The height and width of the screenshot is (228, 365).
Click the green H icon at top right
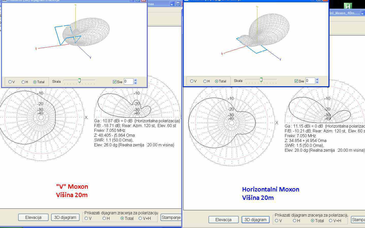(348, 6)
